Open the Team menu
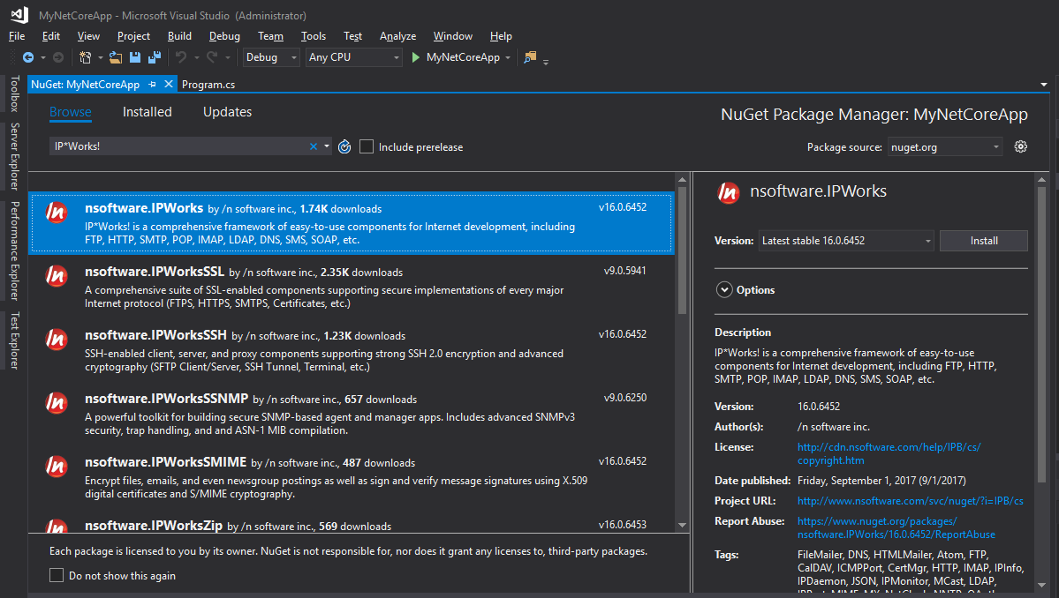1059x598 pixels. 270,36
